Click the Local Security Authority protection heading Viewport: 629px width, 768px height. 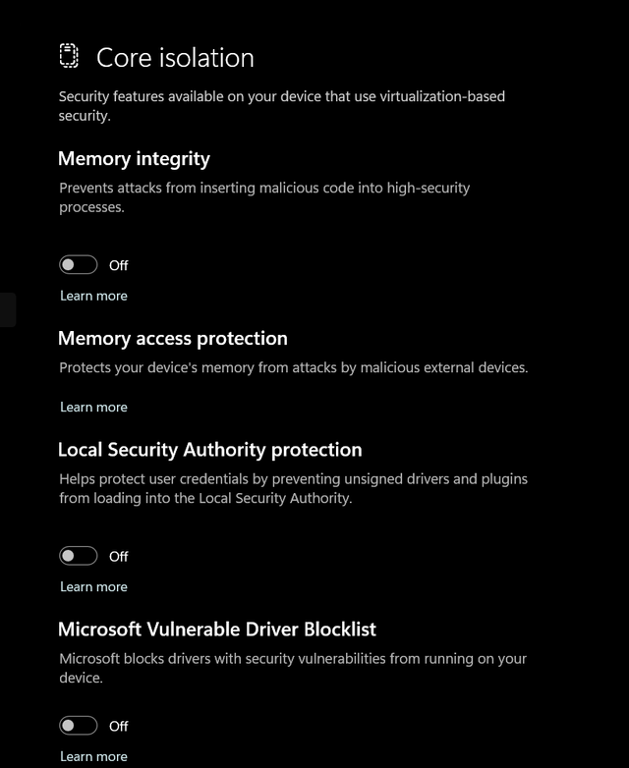point(210,449)
